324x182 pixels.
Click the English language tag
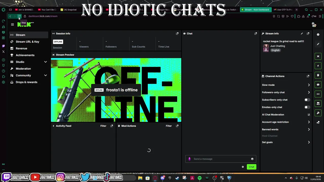pos(275,50)
